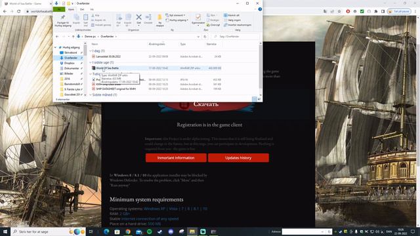Refresh the Overførsler folder view
Viewport: 420px width, 236px height.
(x=205, y=37)
